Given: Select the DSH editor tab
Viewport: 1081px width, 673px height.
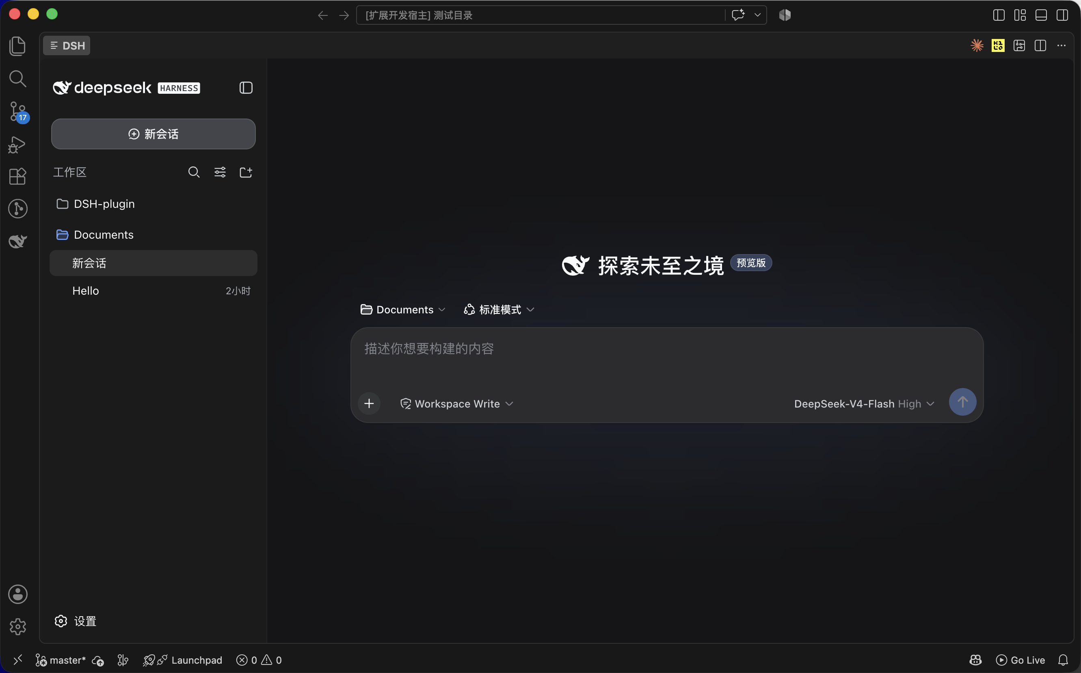Looking at the screenshot, I should coord(67,46).
